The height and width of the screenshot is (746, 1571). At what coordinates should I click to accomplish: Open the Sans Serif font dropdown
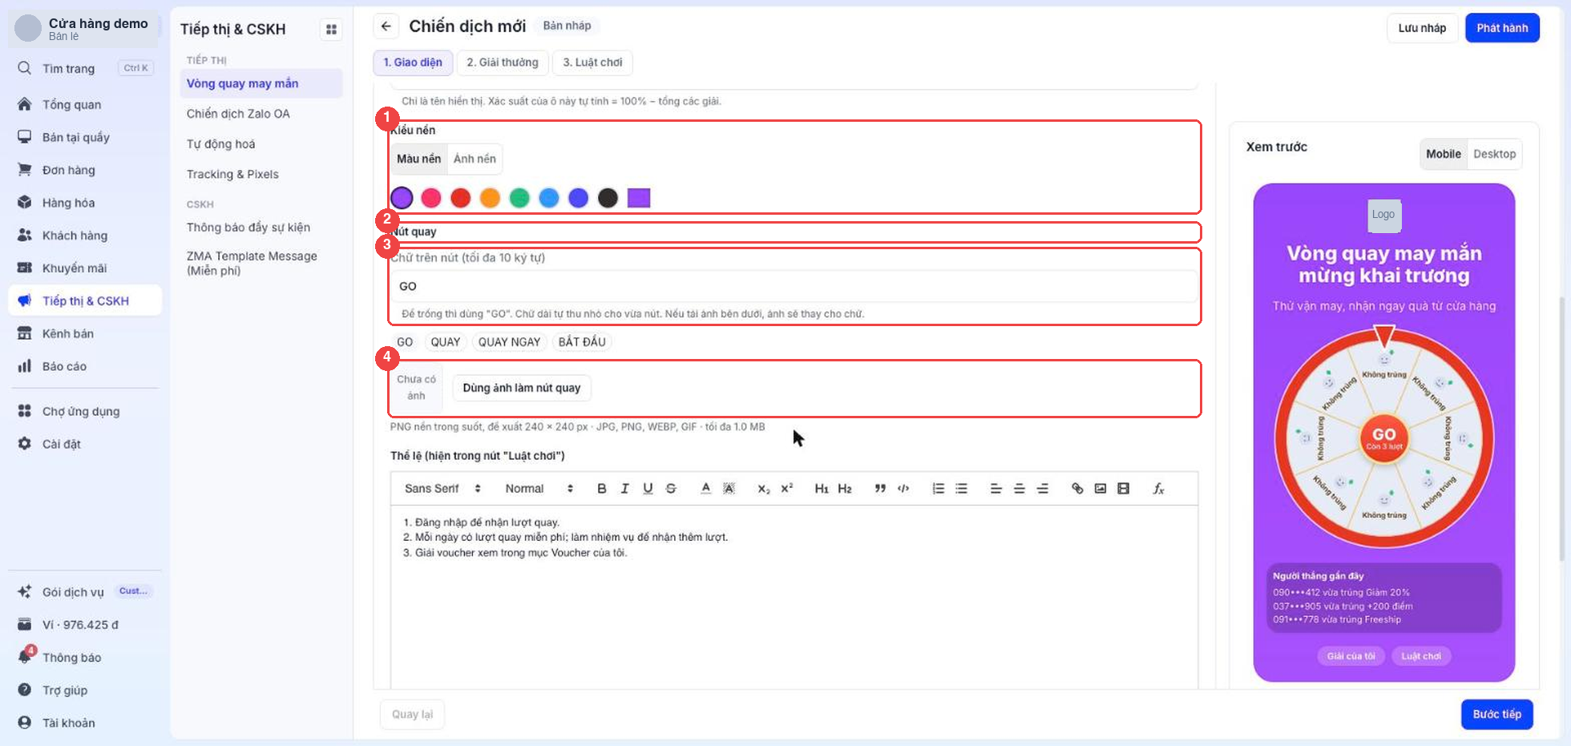[442, 489]
